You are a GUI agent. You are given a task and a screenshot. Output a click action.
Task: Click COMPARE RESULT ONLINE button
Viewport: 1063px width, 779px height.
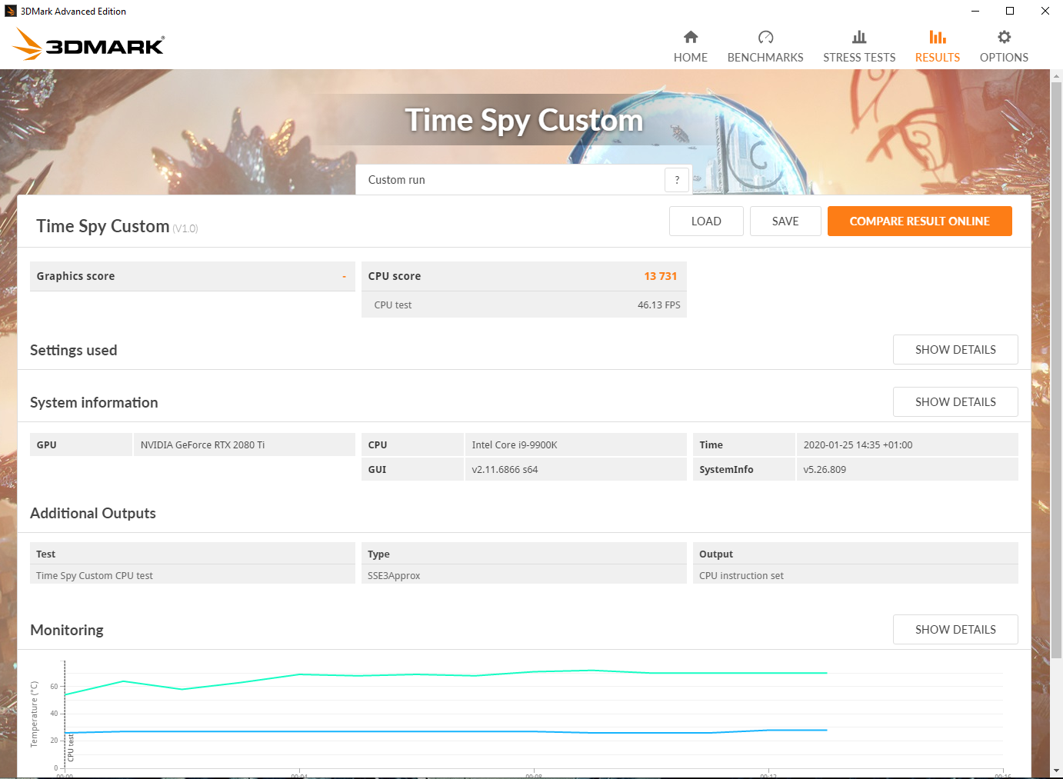[x=920, y=221]
